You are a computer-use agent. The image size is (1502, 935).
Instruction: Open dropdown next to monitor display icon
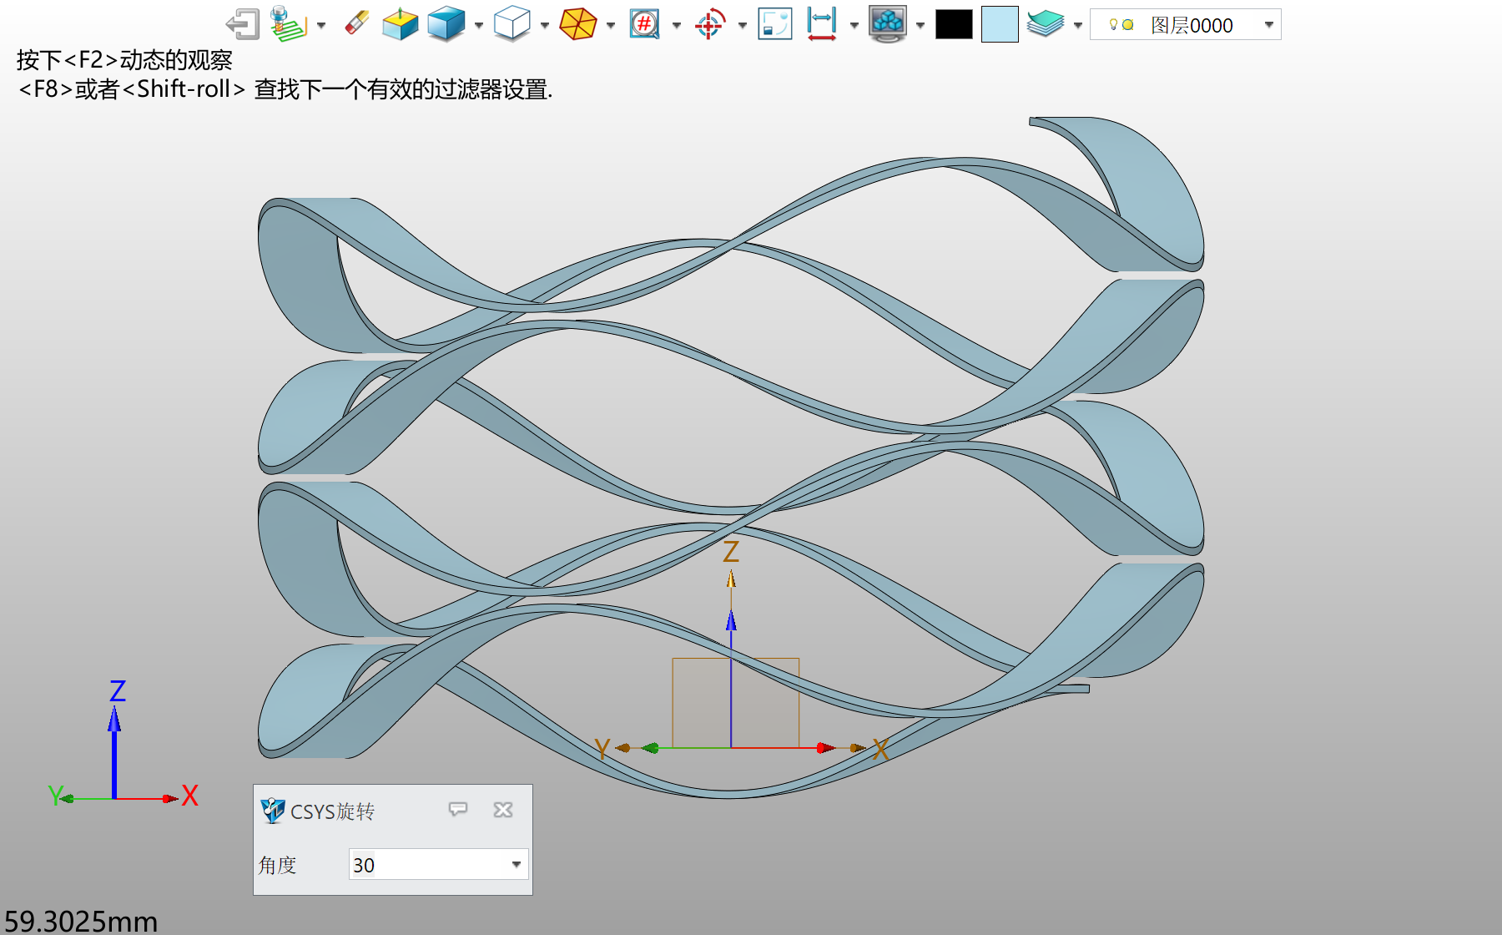tap(920, 26)
